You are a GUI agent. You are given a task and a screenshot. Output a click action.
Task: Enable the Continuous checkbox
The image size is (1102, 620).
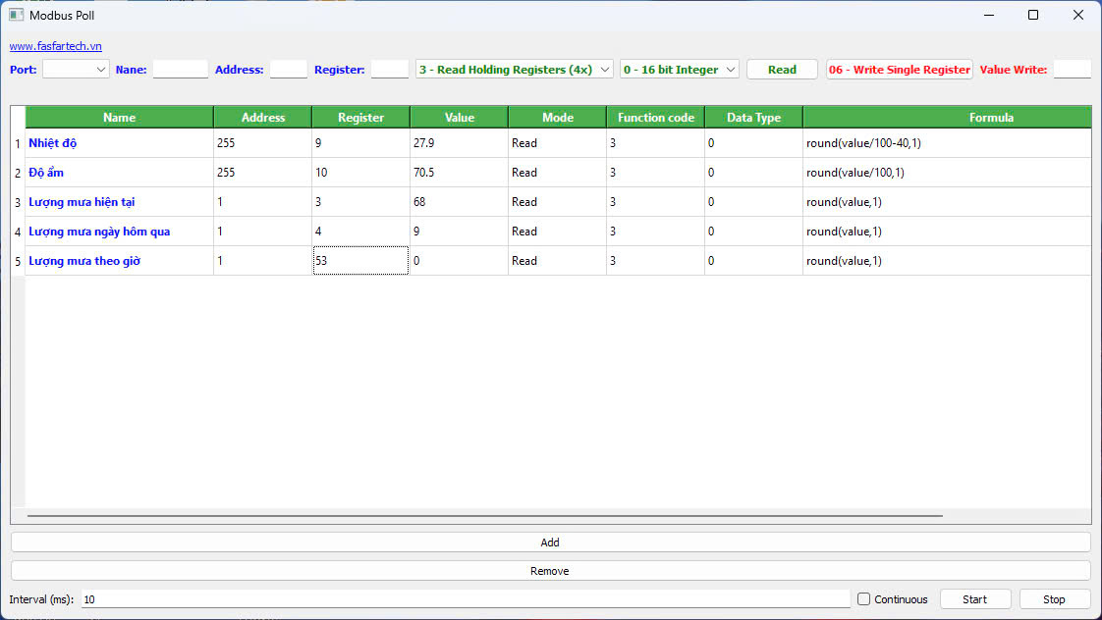pos(864,599)
